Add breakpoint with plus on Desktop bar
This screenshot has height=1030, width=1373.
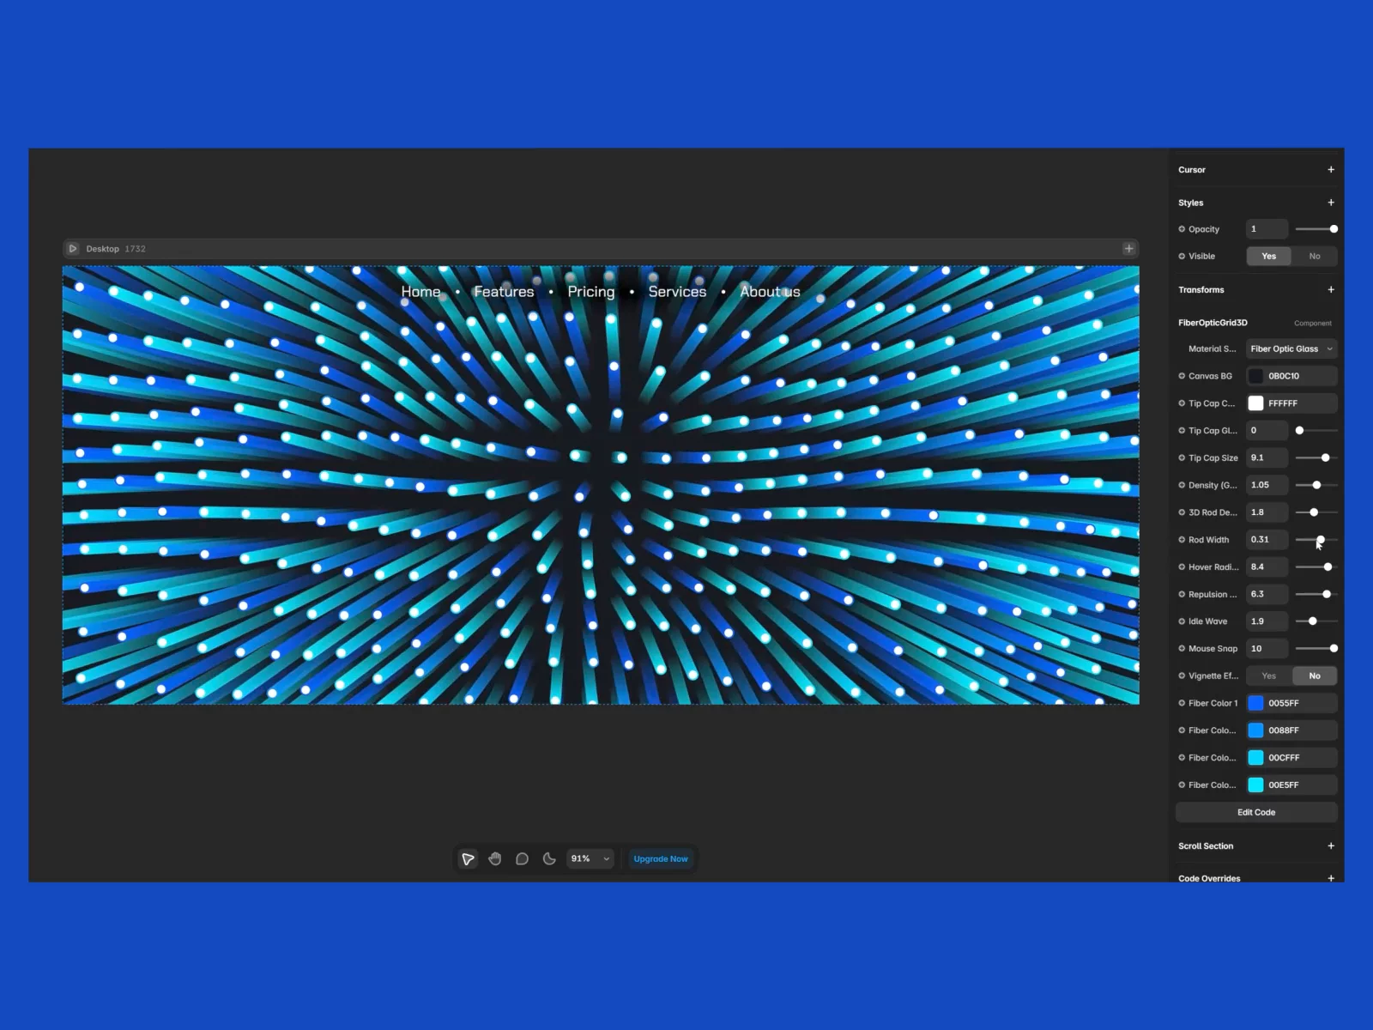click(x=1128, y=249)
